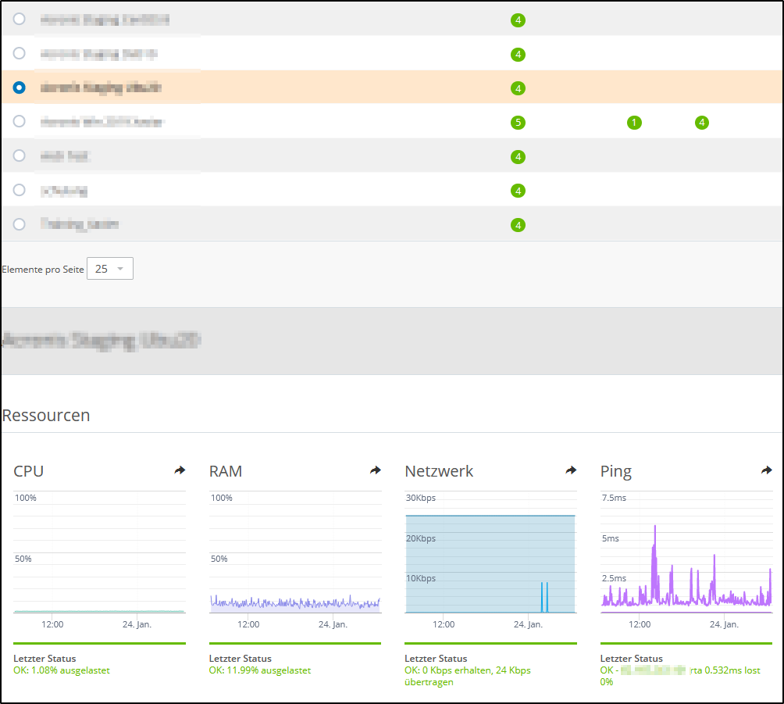
Task: Click the Ressourcen section heading
Action: [x=45, y=415]
